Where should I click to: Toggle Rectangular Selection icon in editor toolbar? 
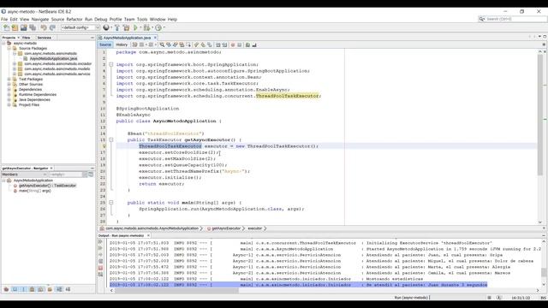click(188, 44)
